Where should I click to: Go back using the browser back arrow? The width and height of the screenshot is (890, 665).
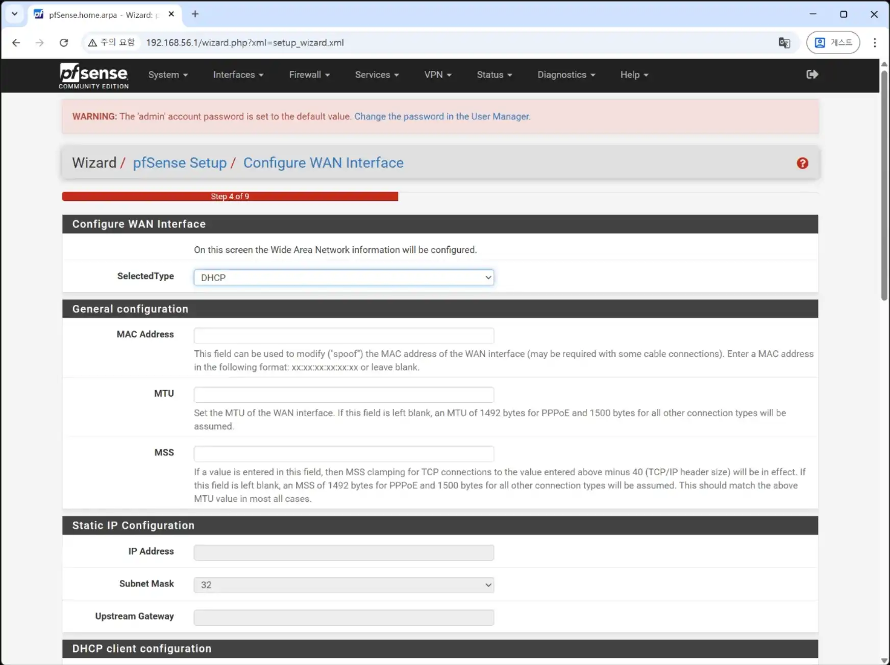(16, 43)
